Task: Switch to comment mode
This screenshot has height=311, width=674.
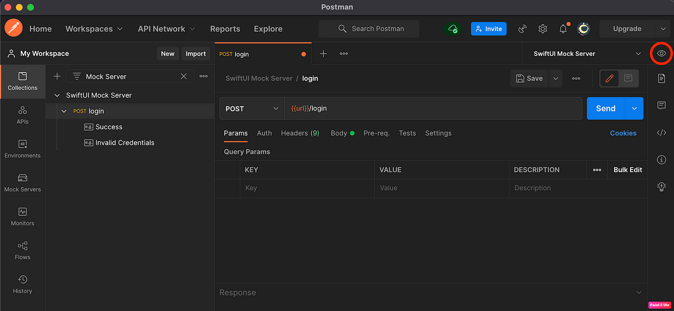Action: (628, 78)
